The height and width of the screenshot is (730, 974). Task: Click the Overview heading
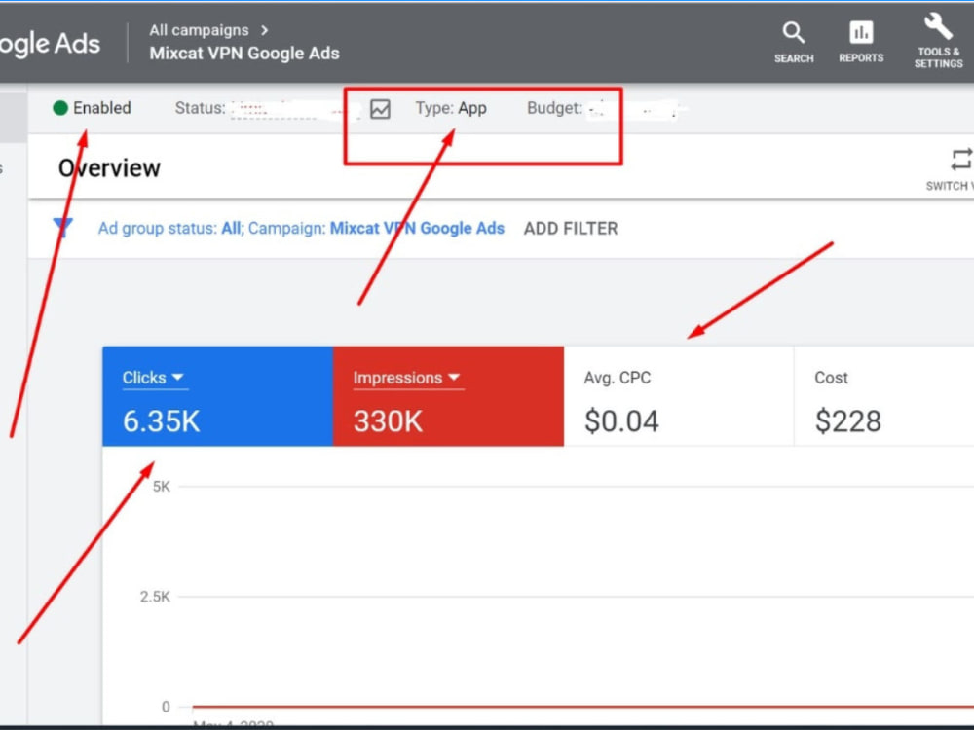click(109, 168)
